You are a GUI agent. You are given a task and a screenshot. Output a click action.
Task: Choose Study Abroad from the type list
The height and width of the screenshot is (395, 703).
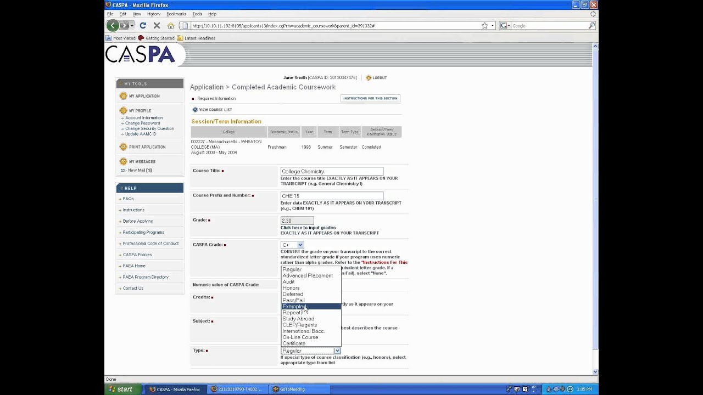point(311,319)
